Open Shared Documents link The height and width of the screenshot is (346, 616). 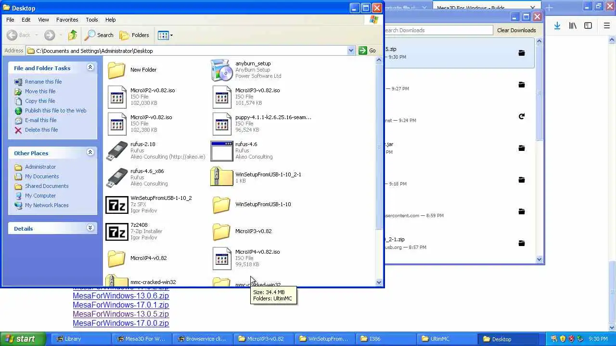tap(47, 186)
